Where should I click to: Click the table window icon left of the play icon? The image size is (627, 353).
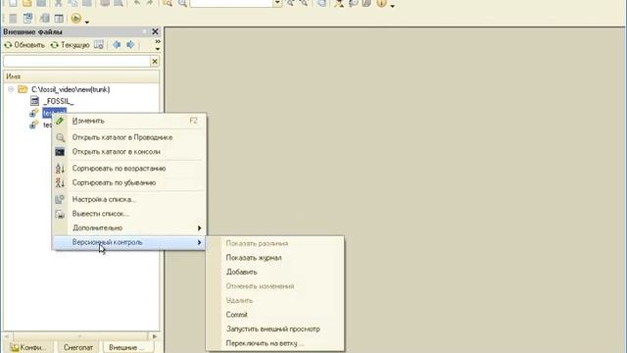pyautogui.click(x=59, y=19)
